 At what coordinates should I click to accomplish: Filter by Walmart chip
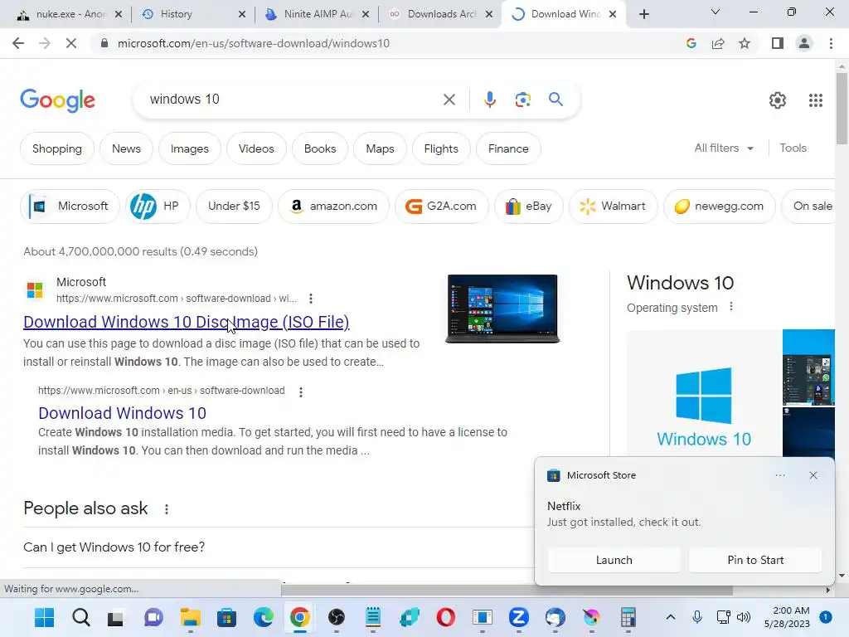(613, 207)
